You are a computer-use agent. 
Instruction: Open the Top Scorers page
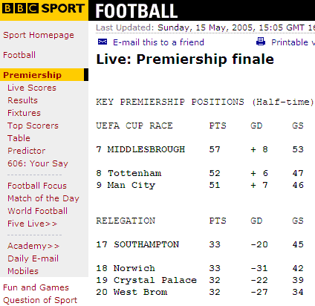(33, 126)
